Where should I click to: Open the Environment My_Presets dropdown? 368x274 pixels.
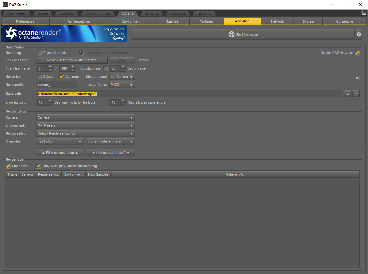click(86, 126)
